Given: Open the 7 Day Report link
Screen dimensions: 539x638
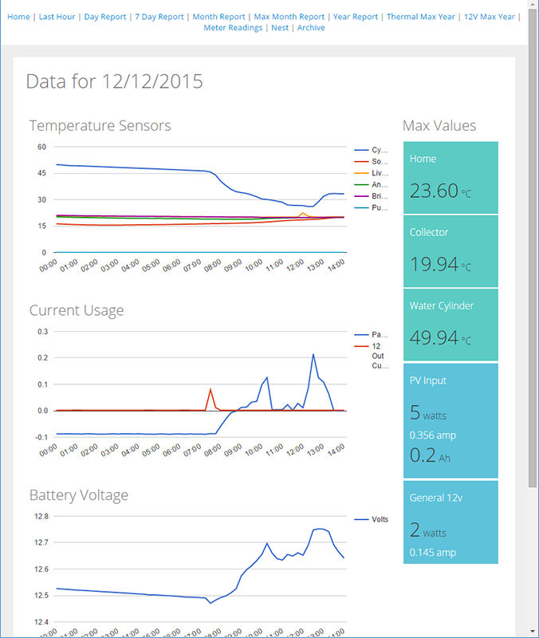Looking at the screenshot, I should tap(159, 17).
